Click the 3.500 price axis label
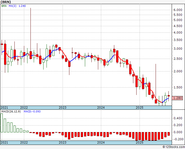The image size is (185, 149). 178,40
